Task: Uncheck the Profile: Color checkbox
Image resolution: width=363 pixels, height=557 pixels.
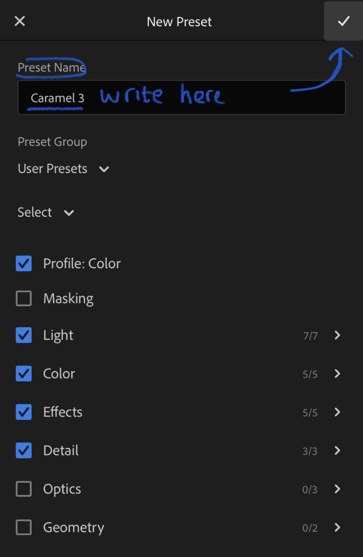Action: (x=24, y=263)
